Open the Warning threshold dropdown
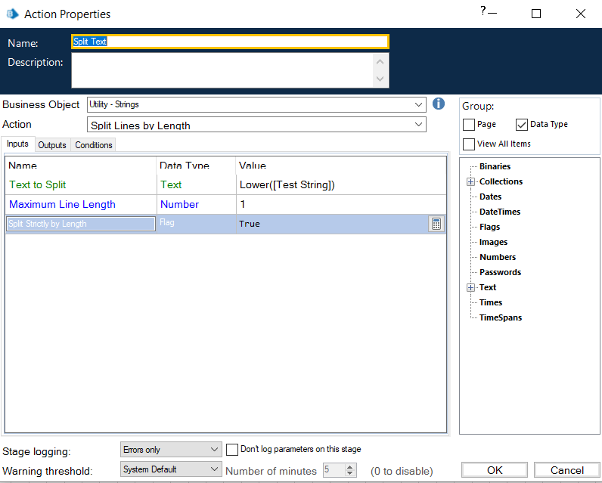Image resolution: width=602 pixels, height=483 pixels. 171,469
